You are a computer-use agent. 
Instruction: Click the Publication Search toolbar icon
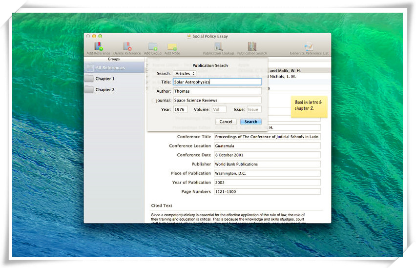pos(252,47)
